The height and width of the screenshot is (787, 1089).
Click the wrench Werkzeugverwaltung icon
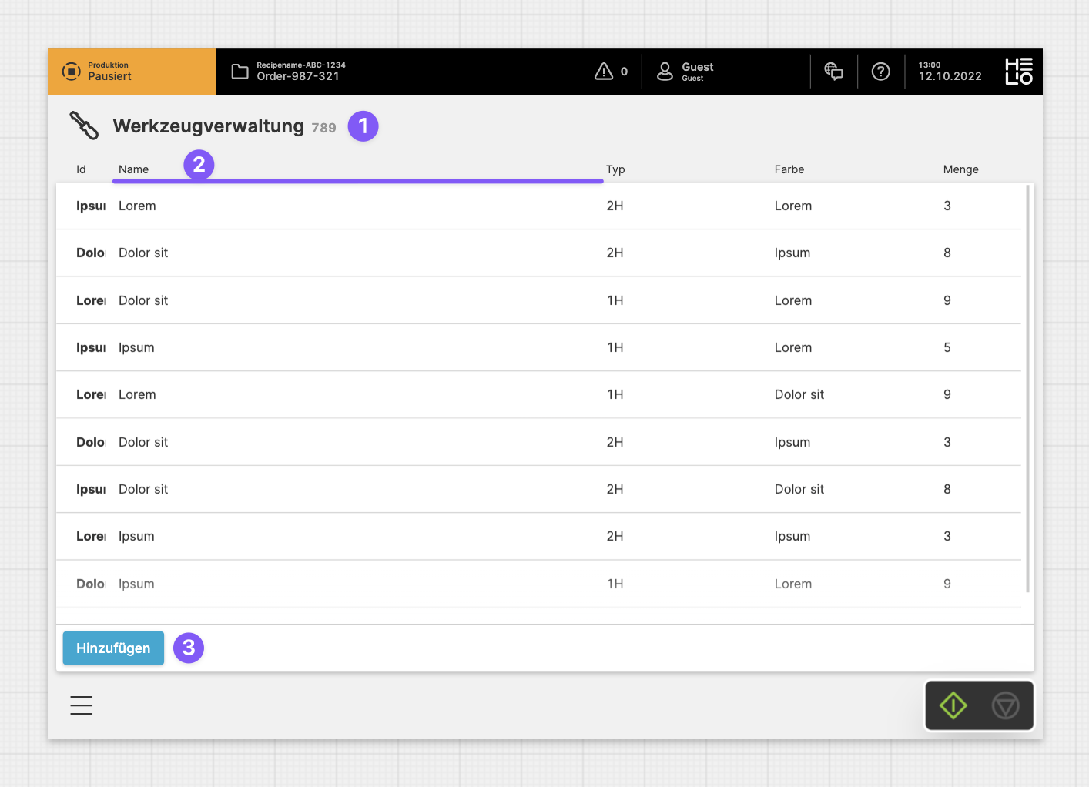(x=84, y=126)
